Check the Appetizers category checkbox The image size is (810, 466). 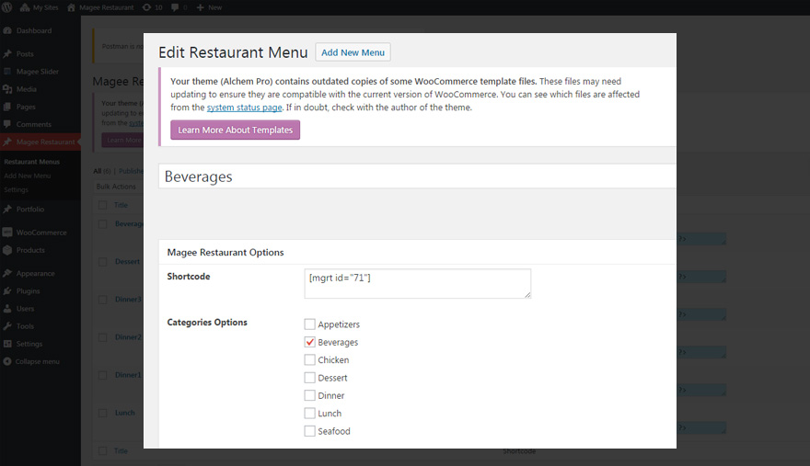[x=309, y=324]
